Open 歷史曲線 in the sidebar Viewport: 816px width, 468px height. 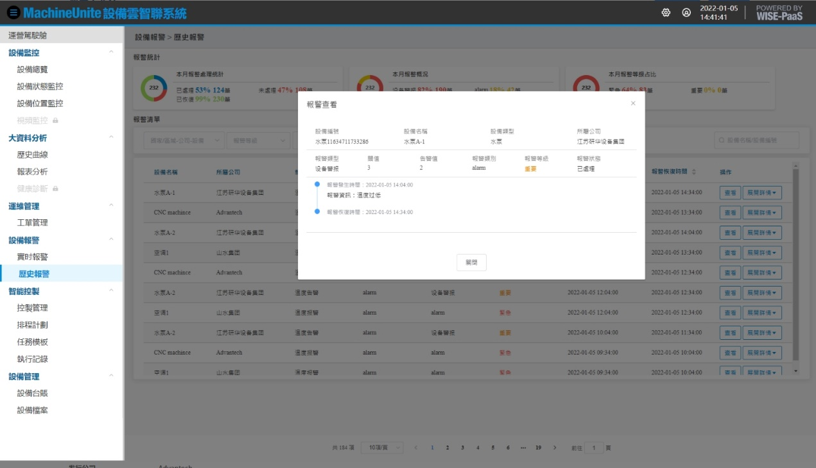(x=33, y=155)
